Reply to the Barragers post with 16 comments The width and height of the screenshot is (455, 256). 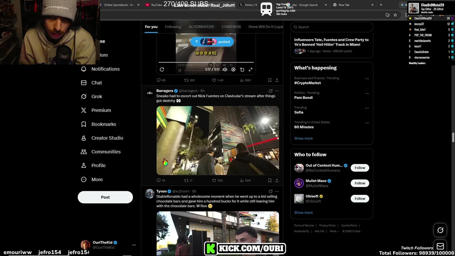coord(161,181)
